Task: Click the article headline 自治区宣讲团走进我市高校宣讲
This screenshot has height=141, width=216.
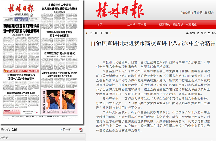Action: [x=153, y=43]
